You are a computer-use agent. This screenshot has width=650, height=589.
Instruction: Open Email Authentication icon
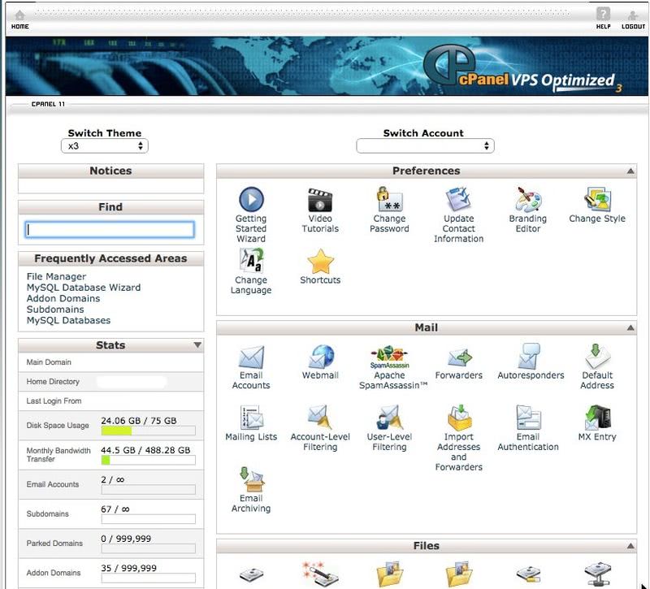pyautogui.click(x=529, y=418)
